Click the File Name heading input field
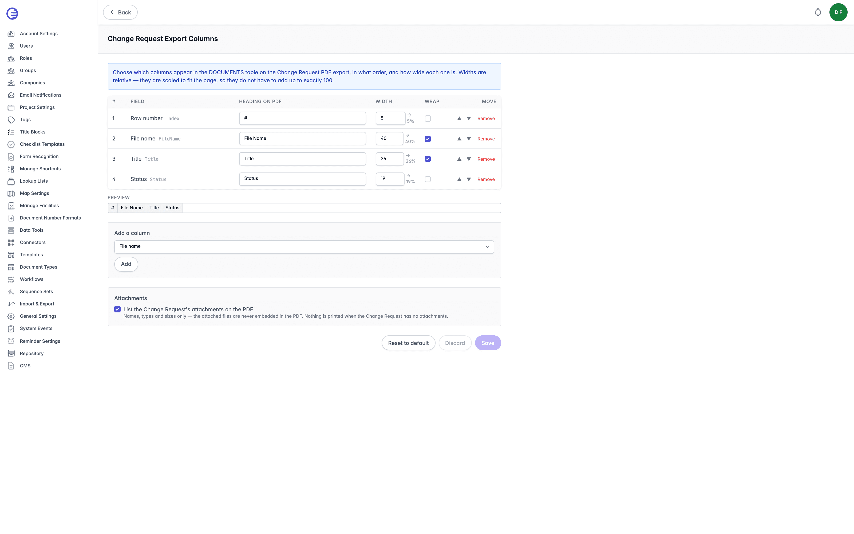Image resolution: width=854 pixels, height=534 pixels. (302, 139)
